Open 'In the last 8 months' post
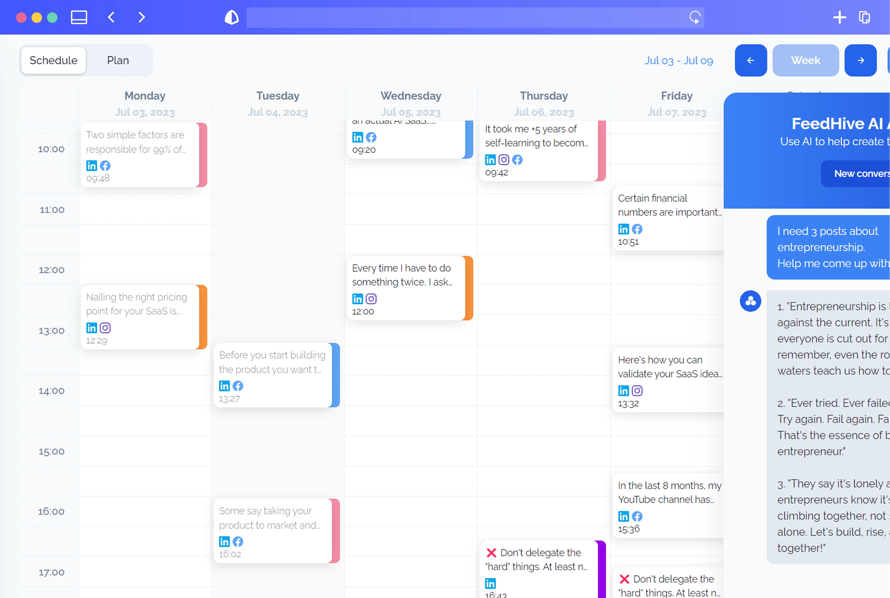The height and width of the screenshot is (598, 890). [x=668, y=506]
